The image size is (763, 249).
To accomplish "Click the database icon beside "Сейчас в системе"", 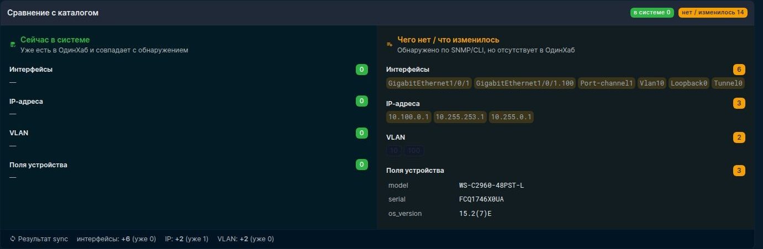I will point(13,45).
